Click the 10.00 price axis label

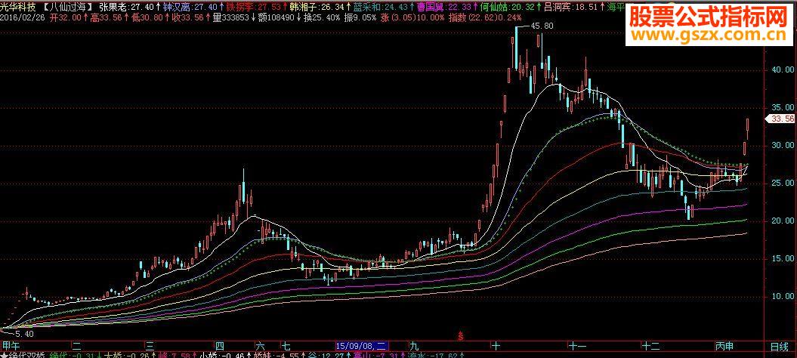pyautogui.click(x=782, y=296)
